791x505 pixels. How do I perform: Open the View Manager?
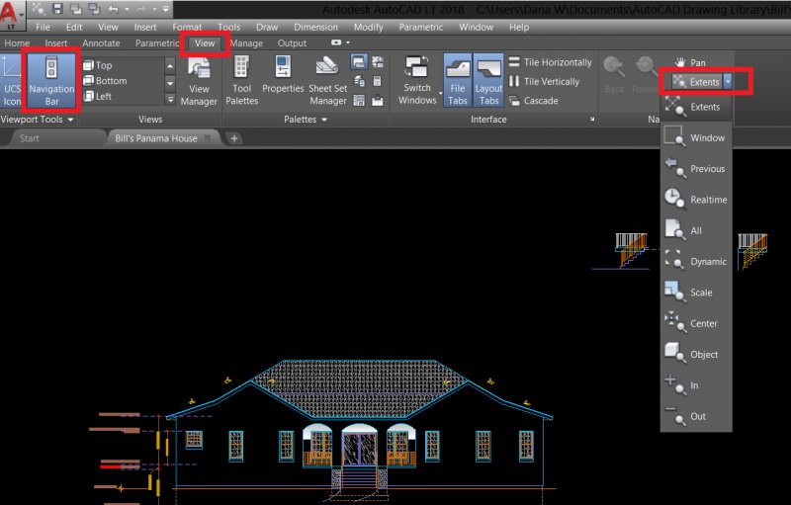pyautogui.click(x=199, y=81)
